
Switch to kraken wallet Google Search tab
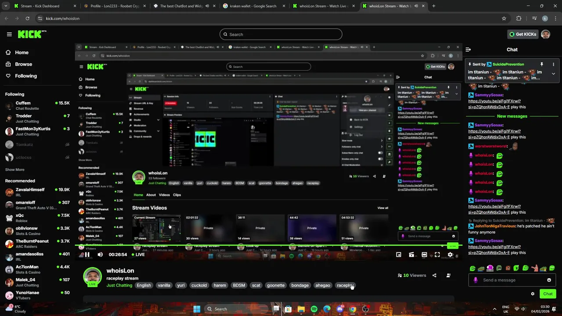coord(254,6)
